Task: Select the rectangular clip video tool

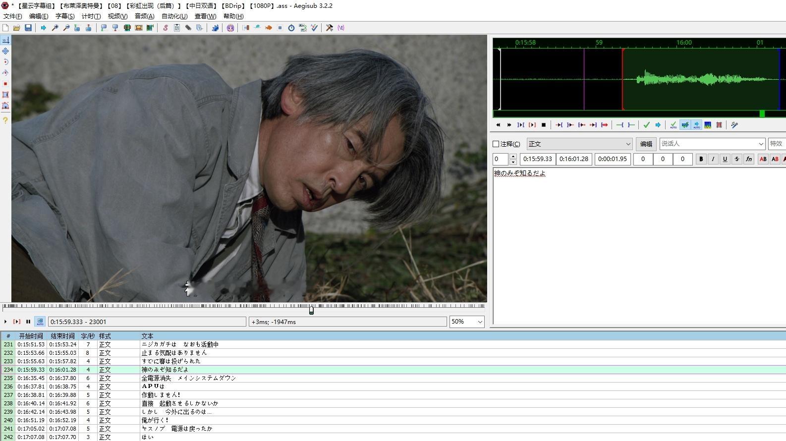Action: [5, 95]
